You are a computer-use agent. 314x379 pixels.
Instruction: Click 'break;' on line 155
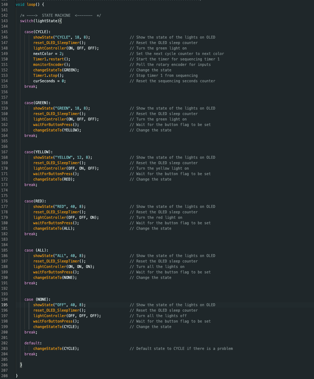coord(31,87)
